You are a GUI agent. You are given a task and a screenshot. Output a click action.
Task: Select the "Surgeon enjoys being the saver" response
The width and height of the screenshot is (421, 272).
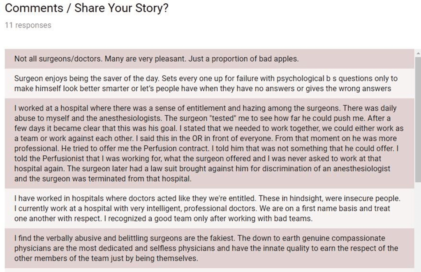tap(206, 83)
